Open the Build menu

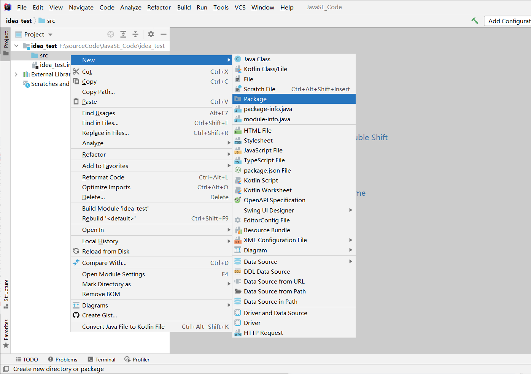click(184, 7)
